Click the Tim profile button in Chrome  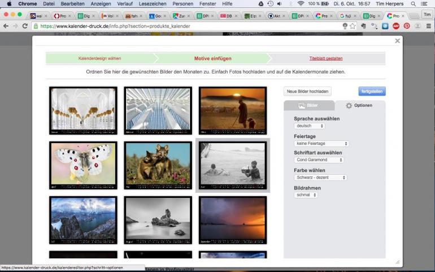click(427, 15)
